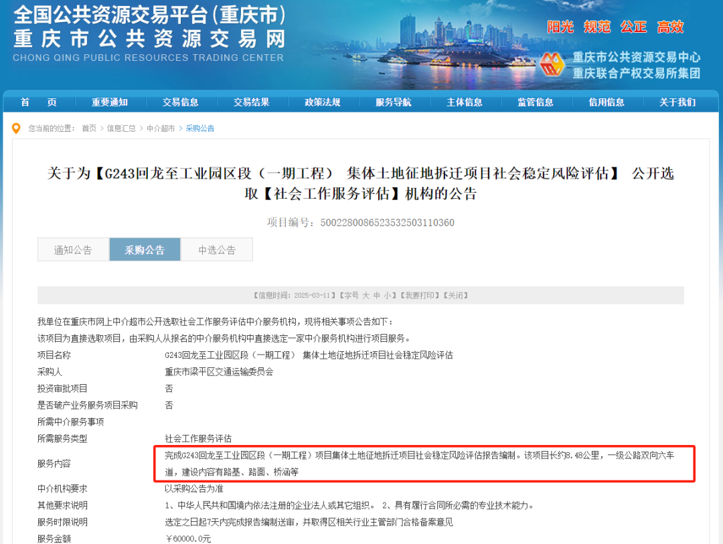
Task: Click the 全国公共资源交易平台(重庆市) header text
Action: point(149,15)
